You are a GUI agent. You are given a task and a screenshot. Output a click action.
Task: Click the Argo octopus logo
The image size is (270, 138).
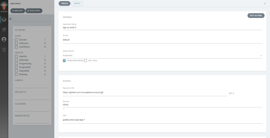tap(4, 5)
